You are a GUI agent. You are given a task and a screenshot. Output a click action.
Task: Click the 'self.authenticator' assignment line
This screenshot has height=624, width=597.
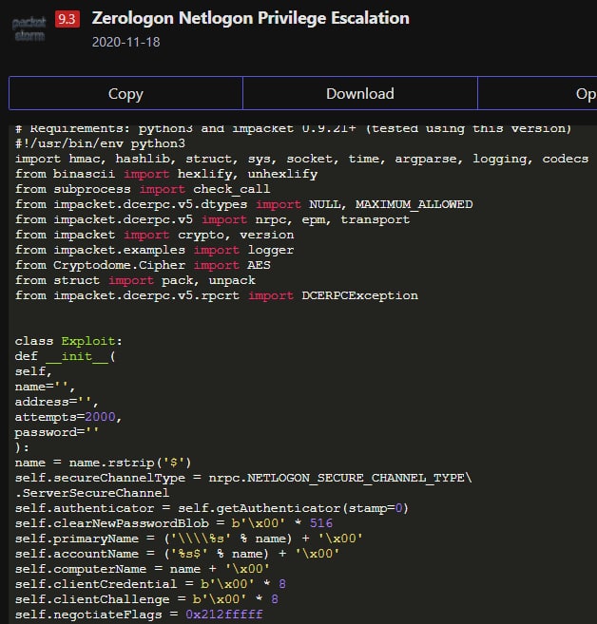coord(212,508)
